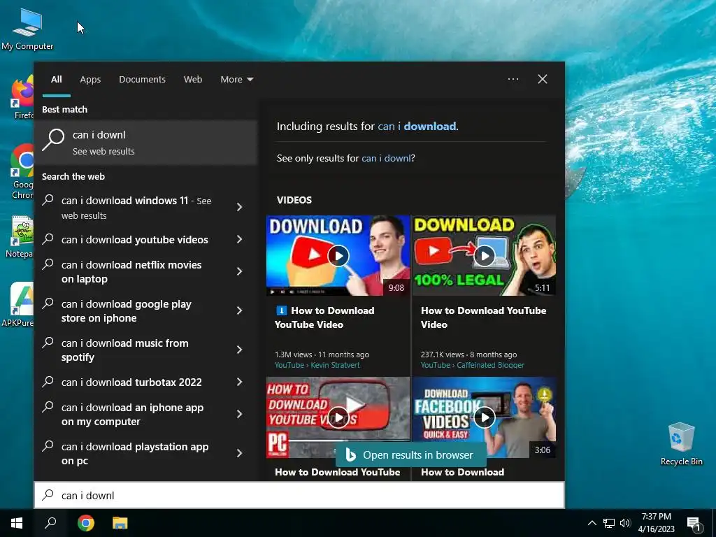Expand arrow for playstation app on pc
Viewport: 716px width, 537px height.
tap(240, 453)
